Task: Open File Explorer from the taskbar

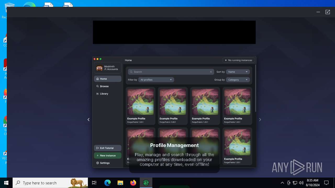Action: click(x=120, y=183)
